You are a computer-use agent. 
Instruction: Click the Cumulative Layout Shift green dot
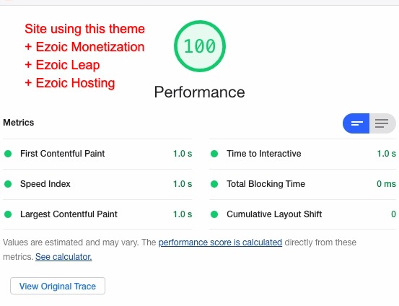[x=214, y=214]
